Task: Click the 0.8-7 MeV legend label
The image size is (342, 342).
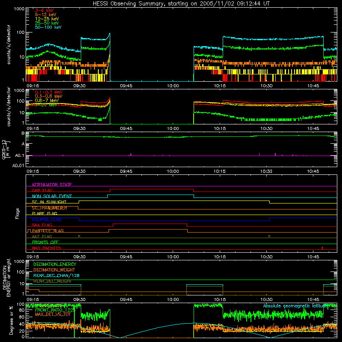Action: point(47,100)
